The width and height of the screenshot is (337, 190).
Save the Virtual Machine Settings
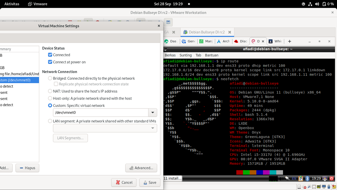(150, 182)
